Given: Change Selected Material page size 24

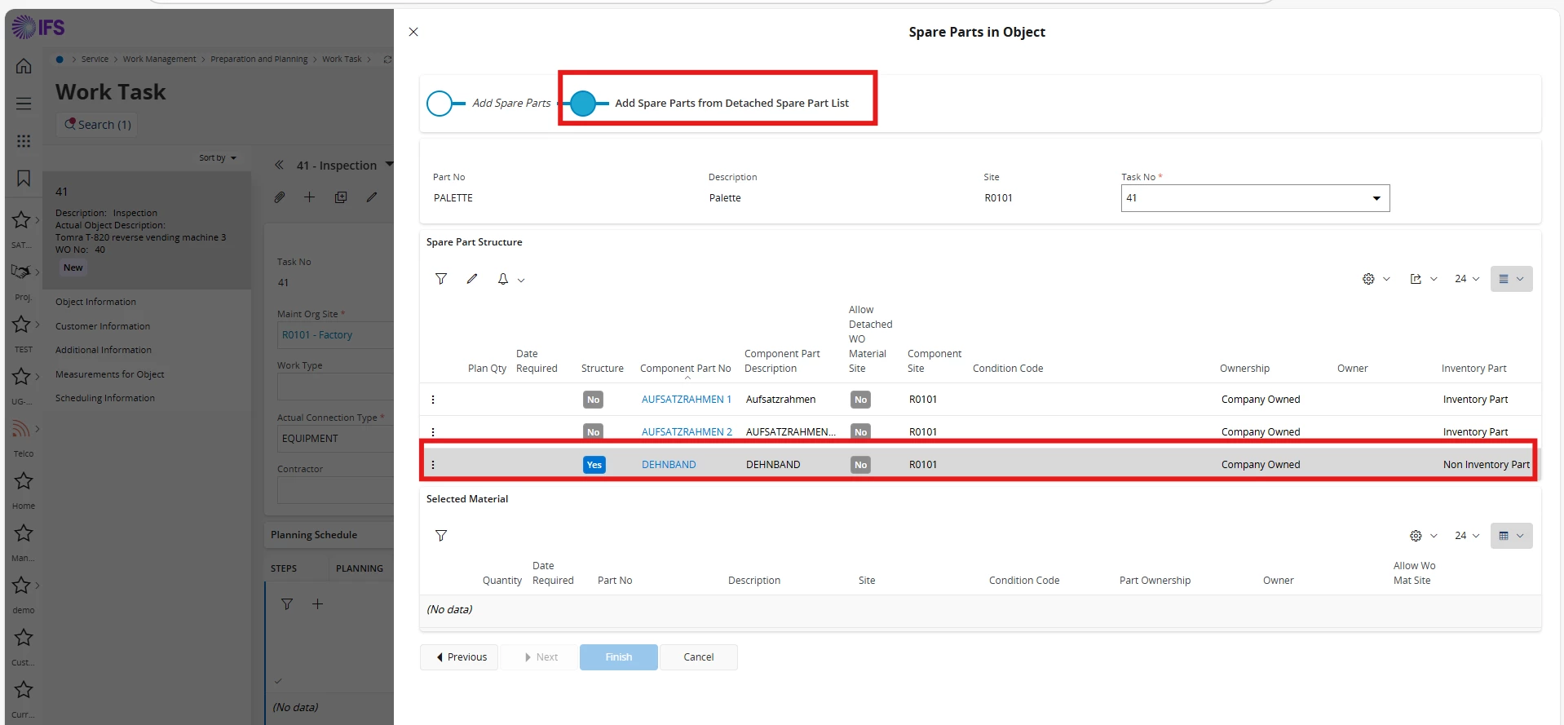Looking at the screenshot, I should pyautogui.click(x=1467, y=536).
